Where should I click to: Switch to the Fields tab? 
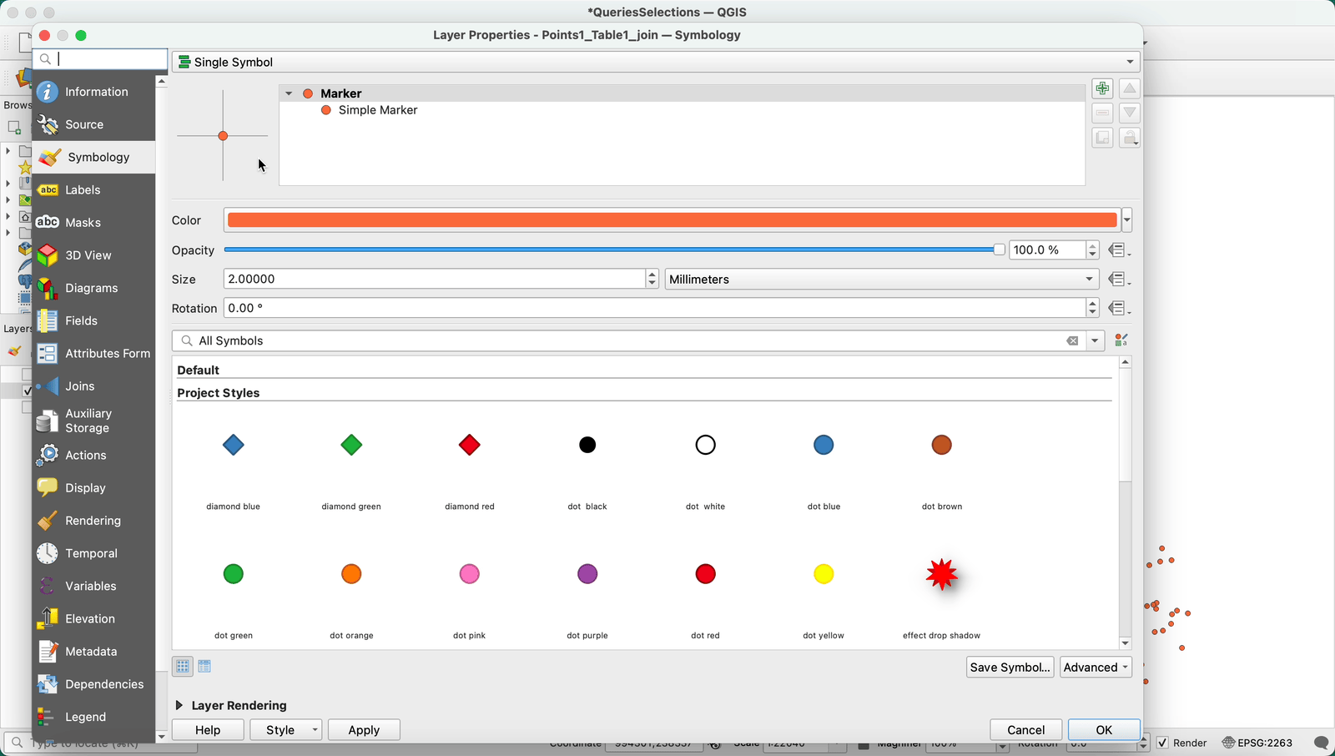click(x=94, y=320)
